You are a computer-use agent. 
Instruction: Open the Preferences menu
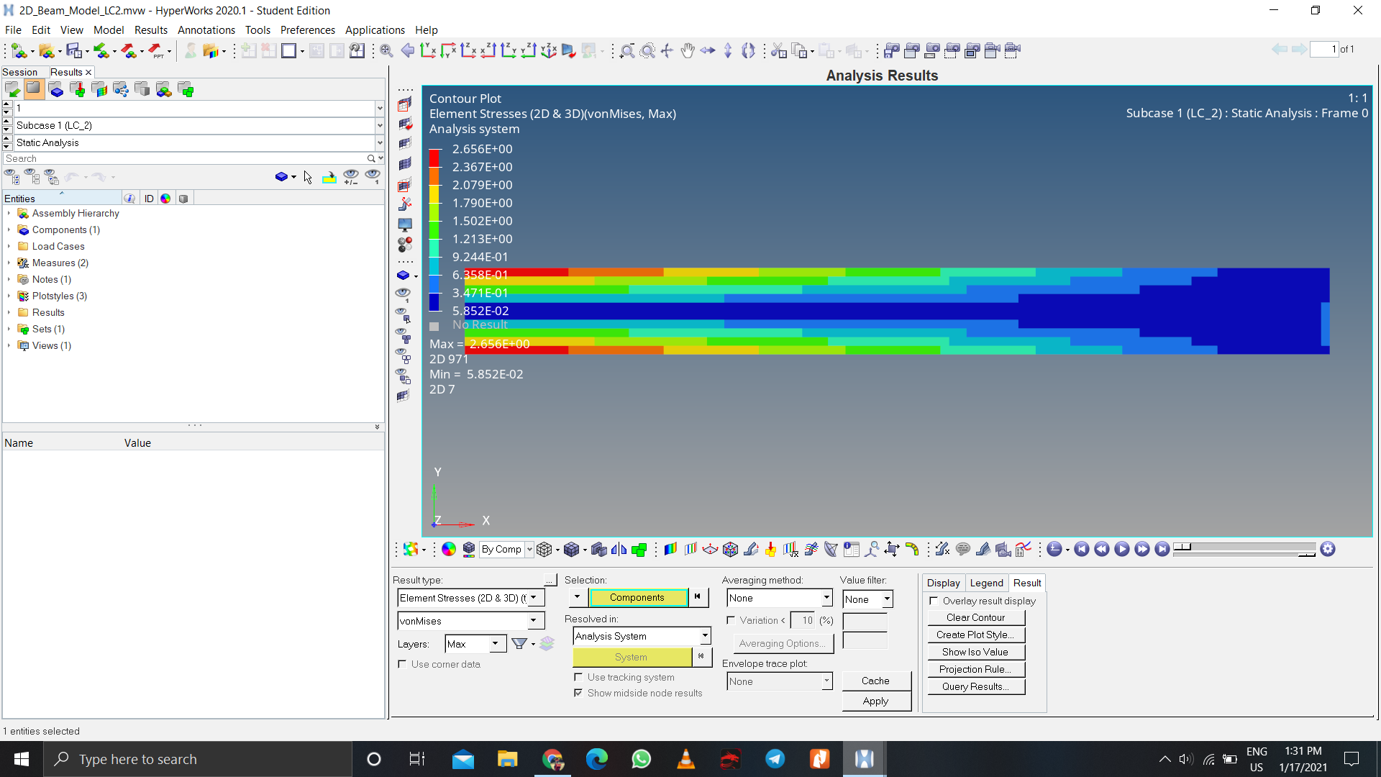click(x=308, y=30)
